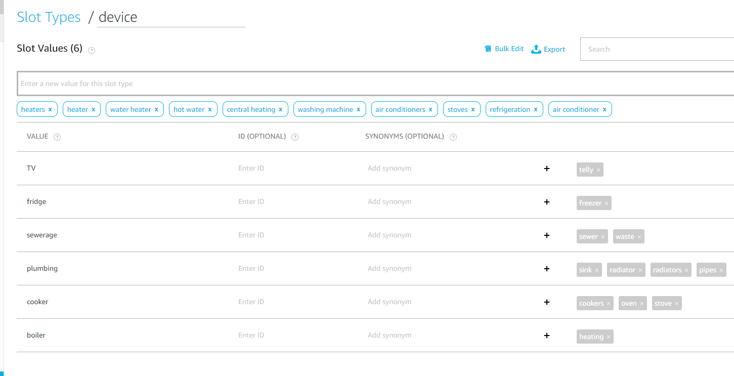Screen dimensions: 734x376
Task: Focus the Search box
Action: point(657,49)
